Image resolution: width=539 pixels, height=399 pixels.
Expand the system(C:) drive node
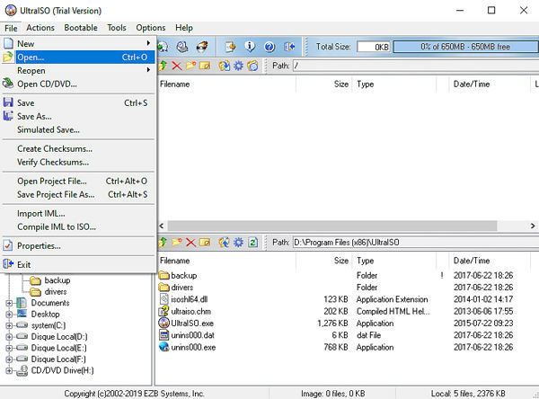coord(10,326)
